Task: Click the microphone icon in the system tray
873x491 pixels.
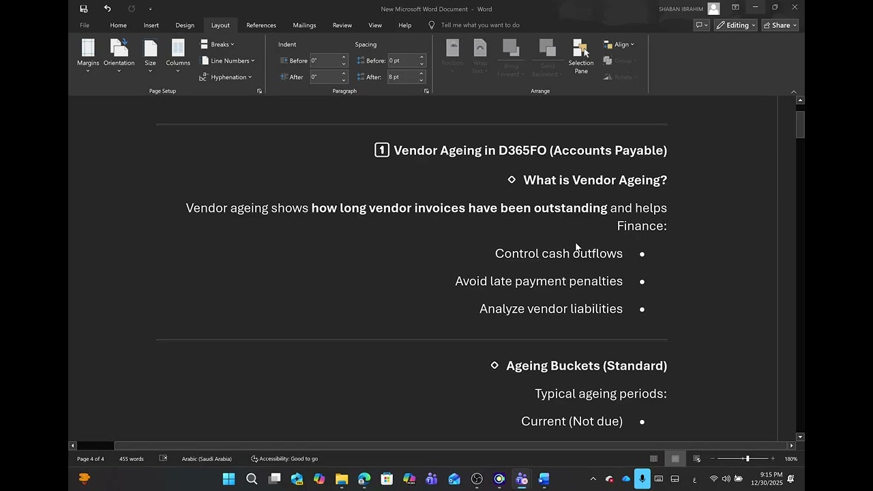Action: tap(642, 479)
